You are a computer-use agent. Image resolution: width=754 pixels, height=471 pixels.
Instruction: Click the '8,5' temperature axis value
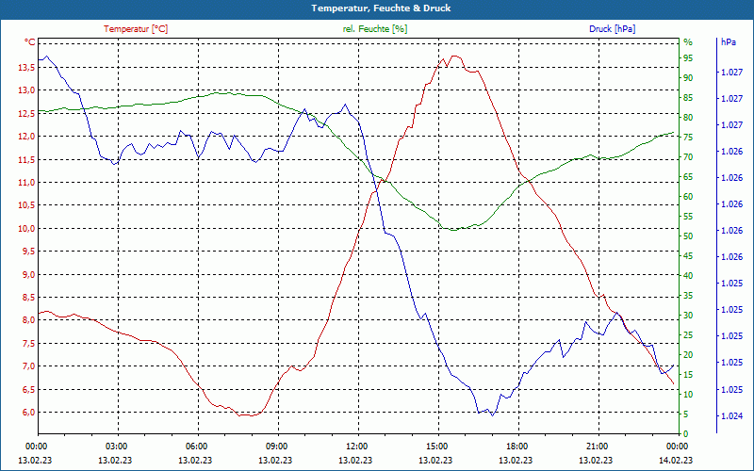pyautogui.click(x=29, y=298)
